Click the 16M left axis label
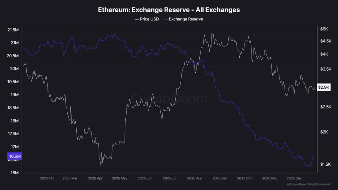This screenshot has width=338, height=190. tap(14, 173)
